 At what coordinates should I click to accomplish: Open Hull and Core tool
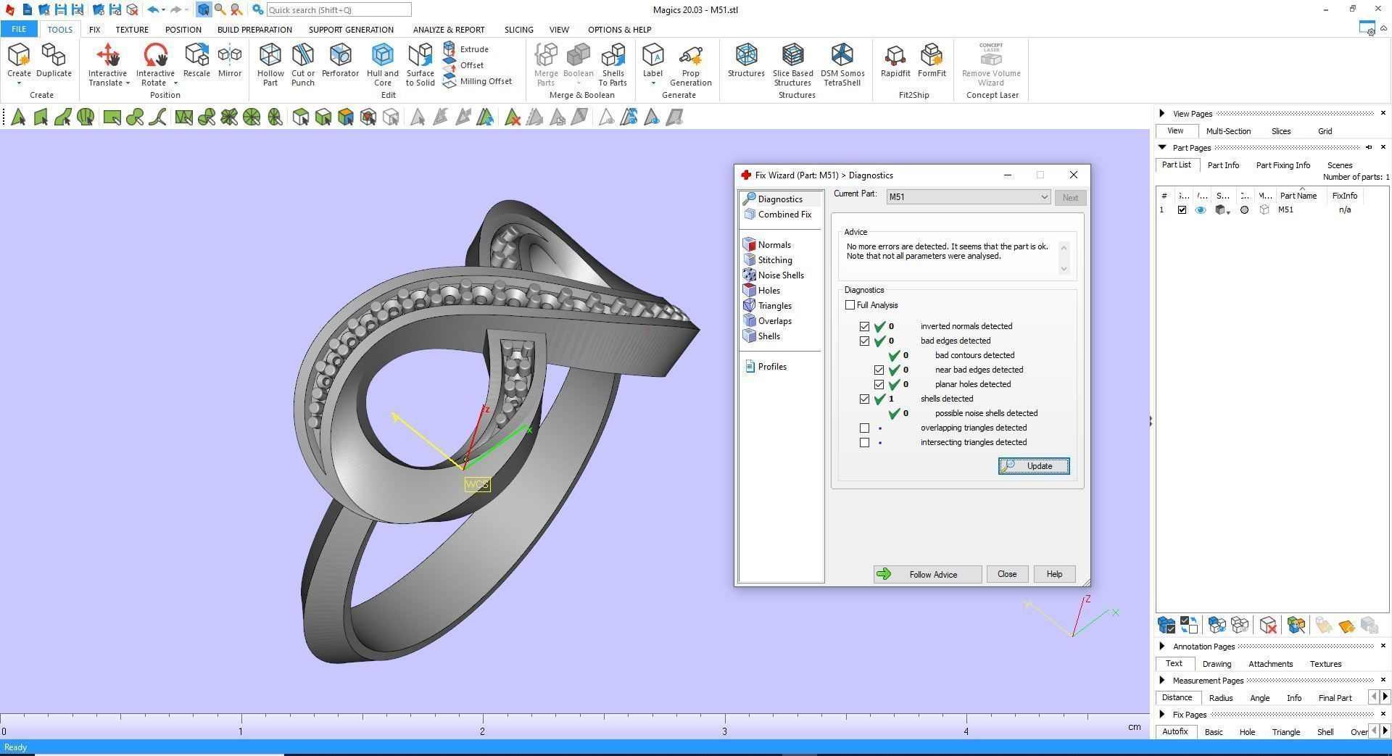382,64
